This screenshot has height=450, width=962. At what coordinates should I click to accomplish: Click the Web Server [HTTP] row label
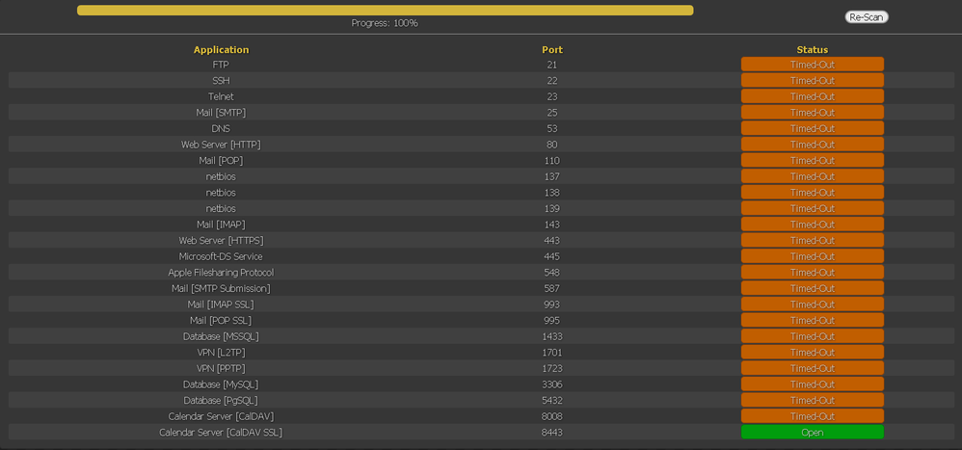click(x=221, y=145)
